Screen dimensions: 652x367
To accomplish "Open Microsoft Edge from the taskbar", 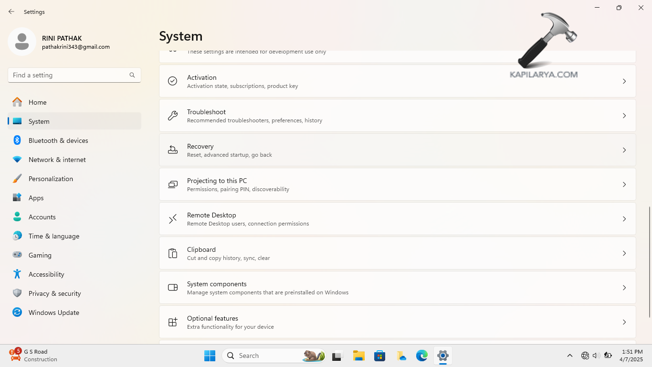I will click(x=421, y=356).
